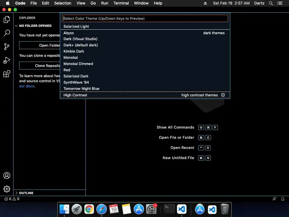Screen dimensions: 289x217
Task: Select the High Contrast theme
Action: coord(145,95)
